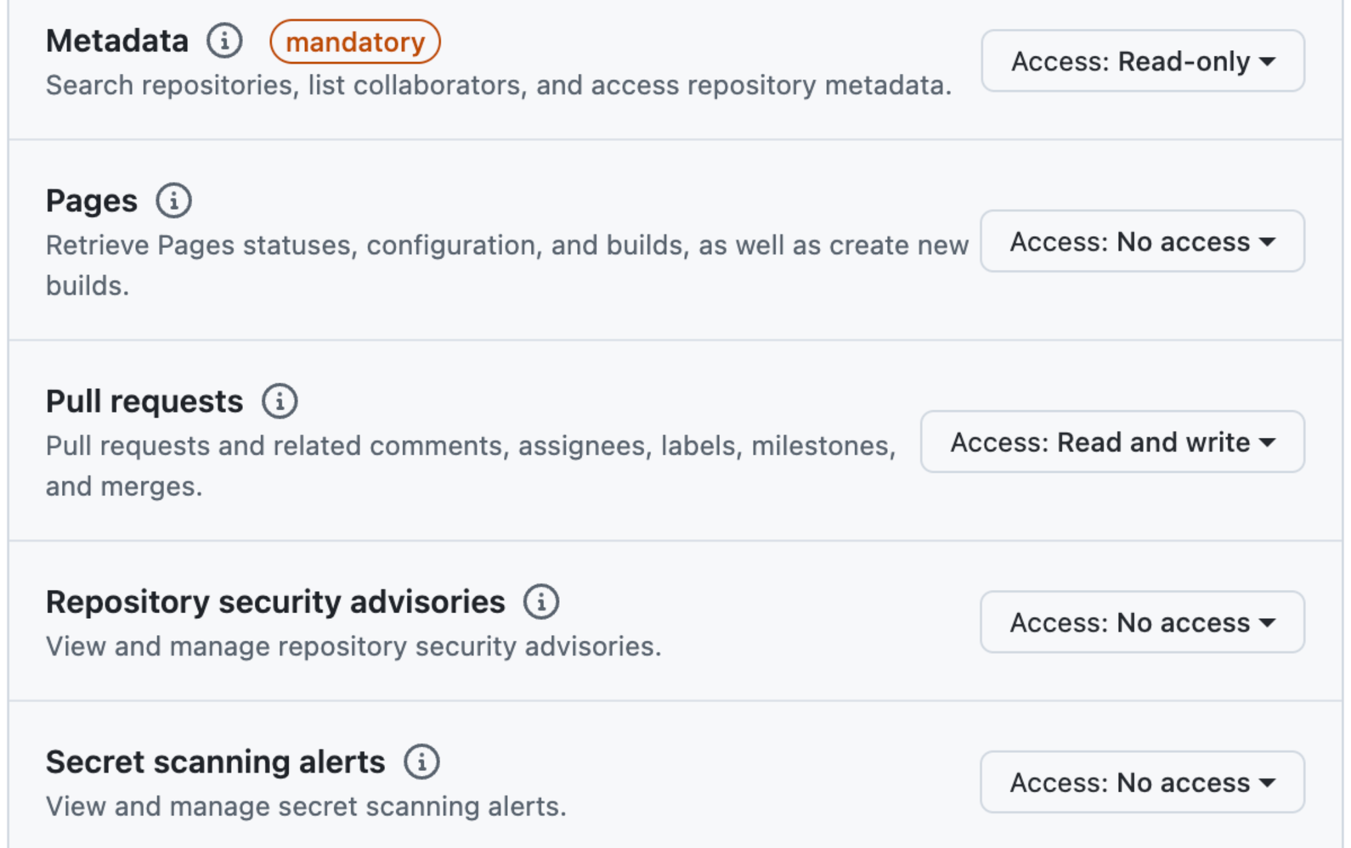Click the Repository security advisories title
Screen dimensions: 1351x848
coord(275,602)
